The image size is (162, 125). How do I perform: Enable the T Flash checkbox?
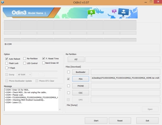(x=7, y=68)
